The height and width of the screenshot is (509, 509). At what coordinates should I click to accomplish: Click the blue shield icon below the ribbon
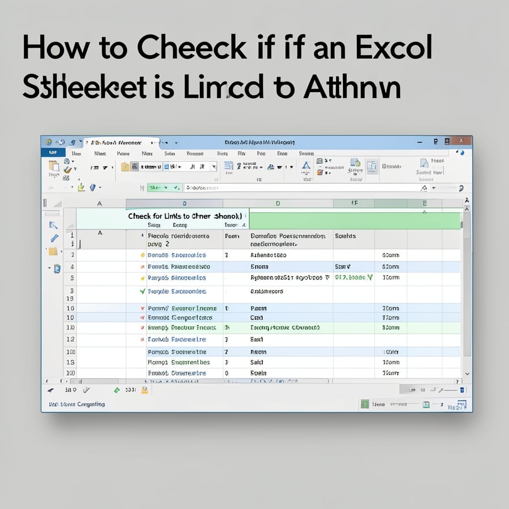click(93, 187)
